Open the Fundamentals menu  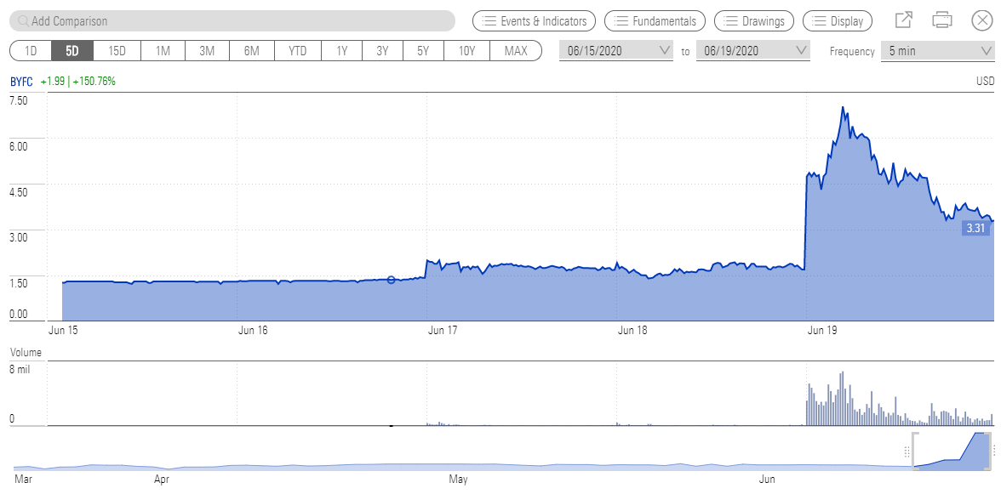coord(655,20)
